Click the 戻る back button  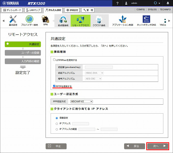(x=135, y=146)
